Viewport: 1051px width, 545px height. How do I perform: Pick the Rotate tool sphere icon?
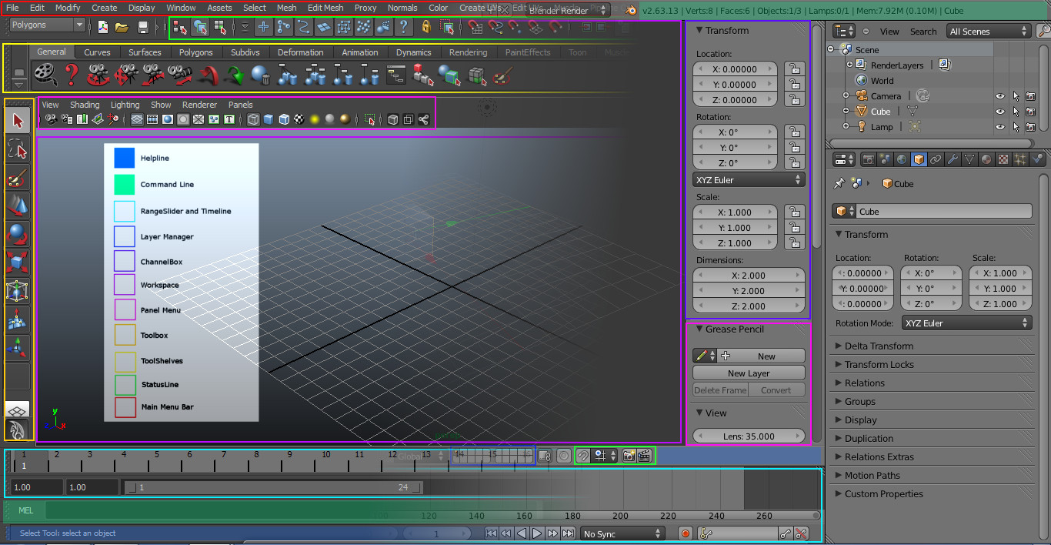click(x=18, y=234)
